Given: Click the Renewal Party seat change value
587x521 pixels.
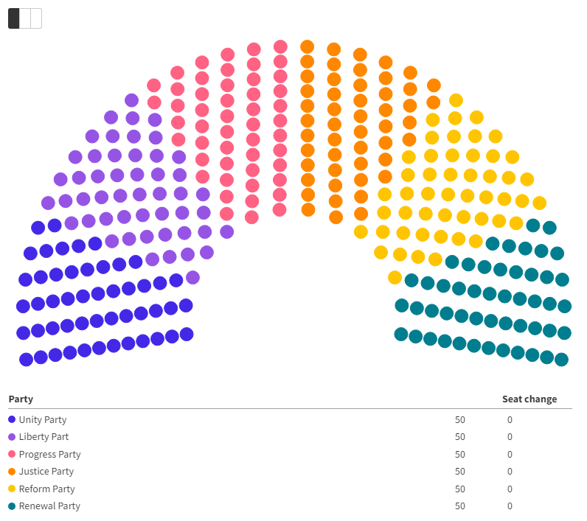Looking at the screenshot, I should pyautogui.click(x=510, y=506).
